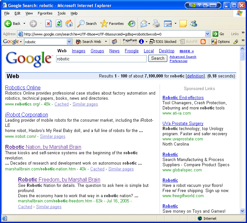Click Google toolbar news icon
This screenshot has height=223, width=247.
pos(114,42)
